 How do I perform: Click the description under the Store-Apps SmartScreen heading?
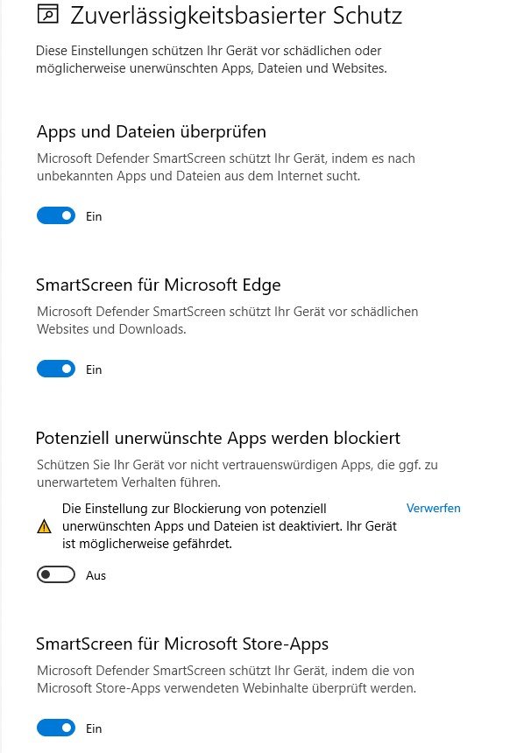pyautogui.click(x=227, y=679)
